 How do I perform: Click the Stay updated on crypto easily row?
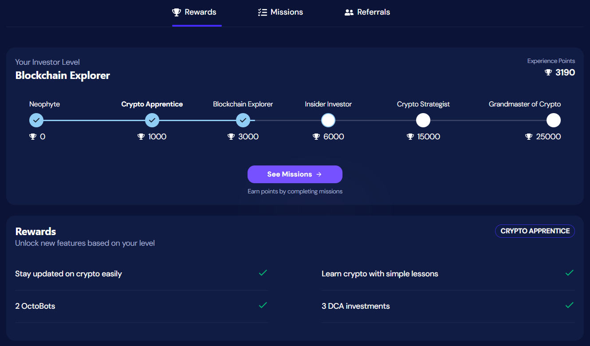point(142,274)
